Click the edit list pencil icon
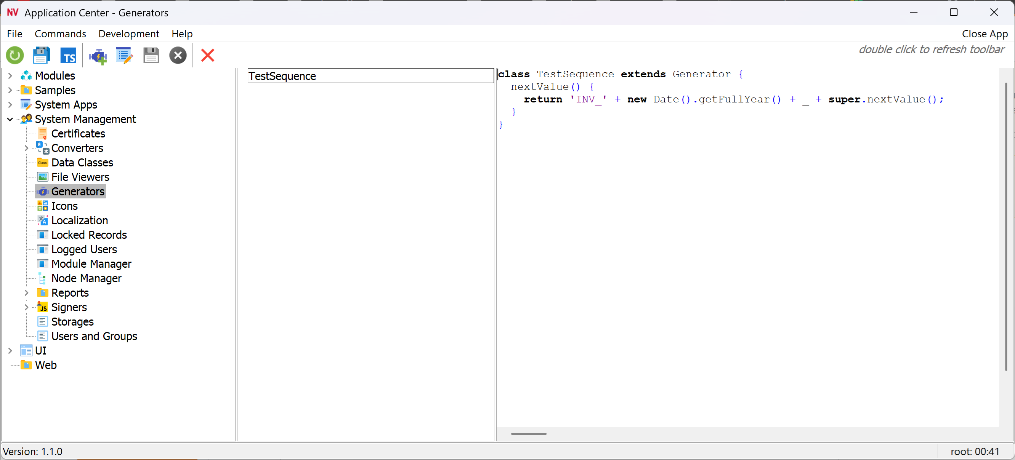Screen dimensions: 1015x460 point(124,56)
